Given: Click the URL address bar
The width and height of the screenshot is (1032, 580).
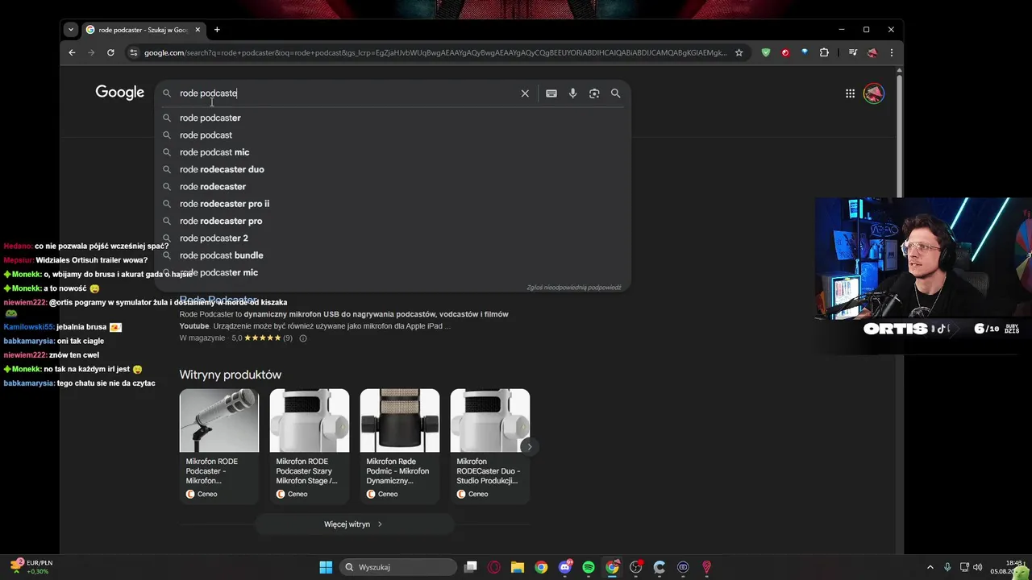Looking at the screenshot, I should (435, 52).
